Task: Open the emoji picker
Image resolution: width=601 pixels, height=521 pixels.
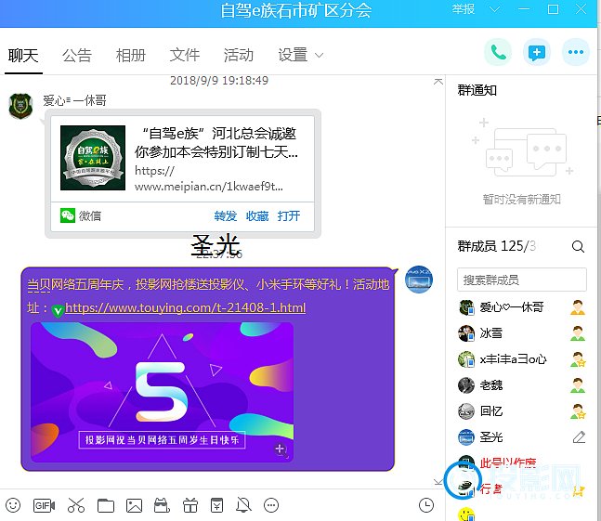Action: click(13, 505)
